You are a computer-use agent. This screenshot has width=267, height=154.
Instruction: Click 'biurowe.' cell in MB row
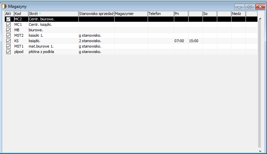pos(53,30)
